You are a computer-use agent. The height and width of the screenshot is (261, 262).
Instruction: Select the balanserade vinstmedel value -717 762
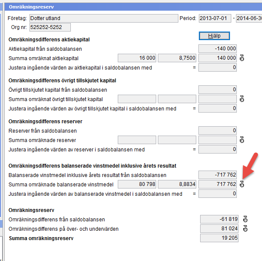point(218,175)
